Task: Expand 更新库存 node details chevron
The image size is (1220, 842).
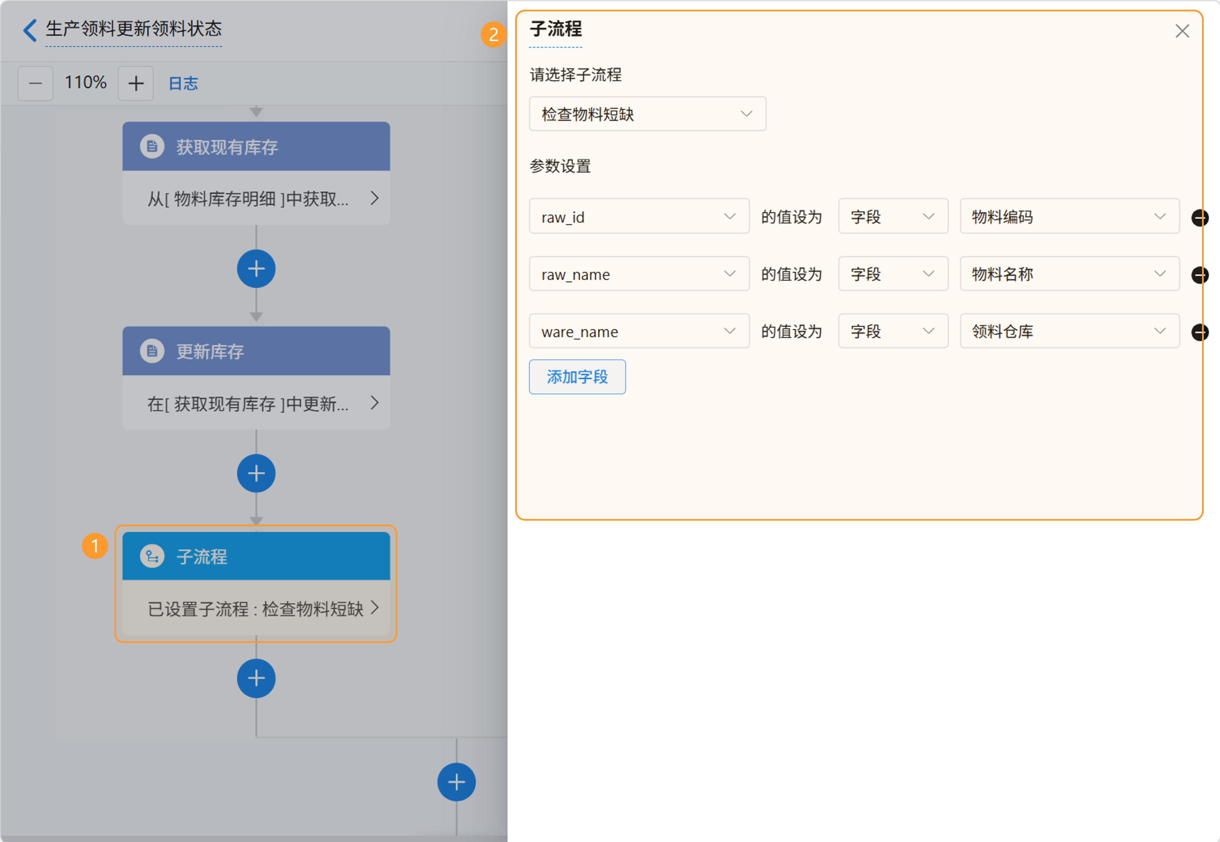Action: (375, 403)
